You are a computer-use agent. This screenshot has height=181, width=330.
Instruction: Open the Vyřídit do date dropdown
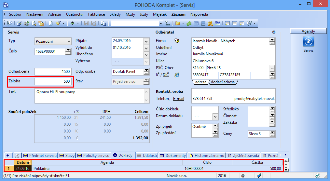[x=146, y=48]
